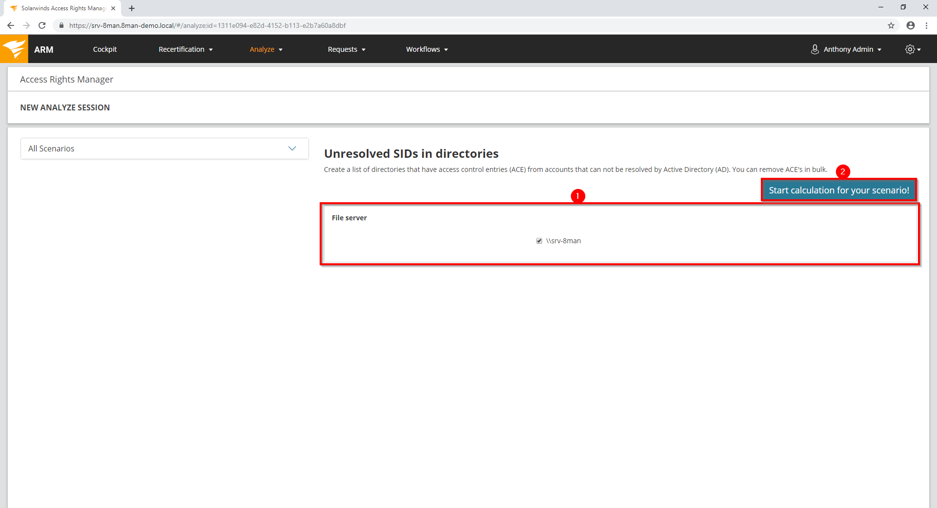
Task: Open a new browser tab
Action: point(132,8)
